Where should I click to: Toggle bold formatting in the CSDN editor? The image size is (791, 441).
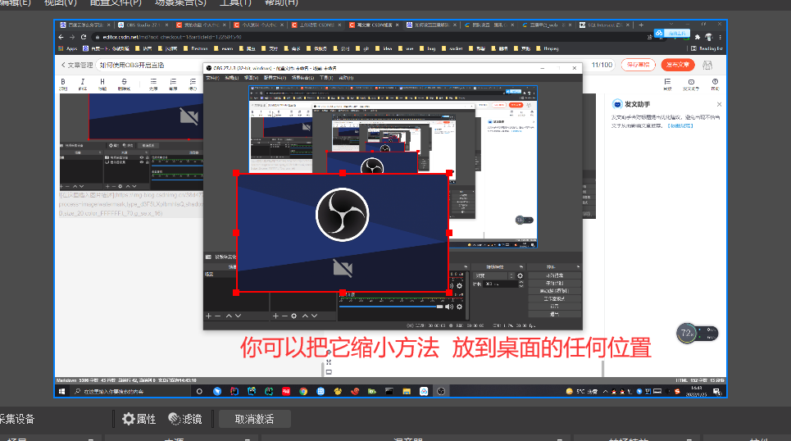point(63,84)
